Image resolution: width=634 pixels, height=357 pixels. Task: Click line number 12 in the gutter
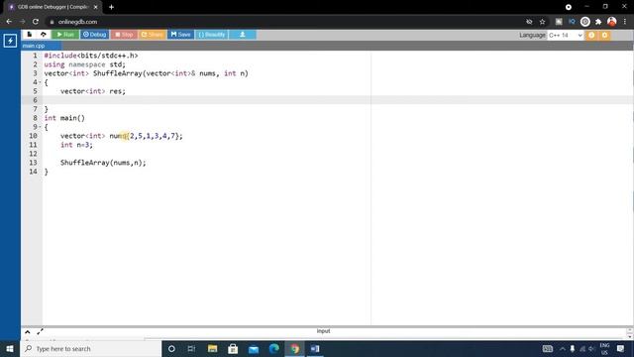click(33, 154)
